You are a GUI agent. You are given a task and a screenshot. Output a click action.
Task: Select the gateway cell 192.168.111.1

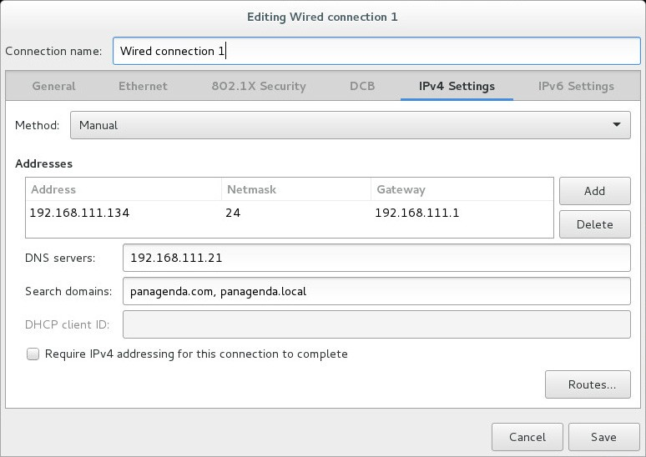tap(416, 213)
